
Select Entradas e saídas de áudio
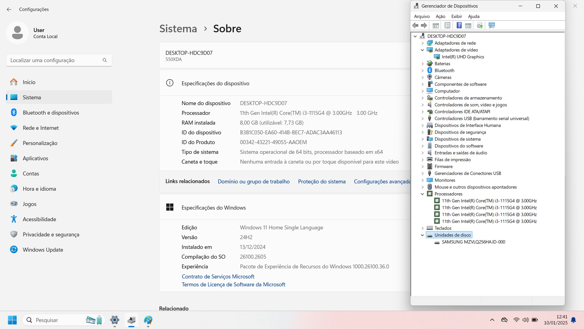(x=461, y=153)
